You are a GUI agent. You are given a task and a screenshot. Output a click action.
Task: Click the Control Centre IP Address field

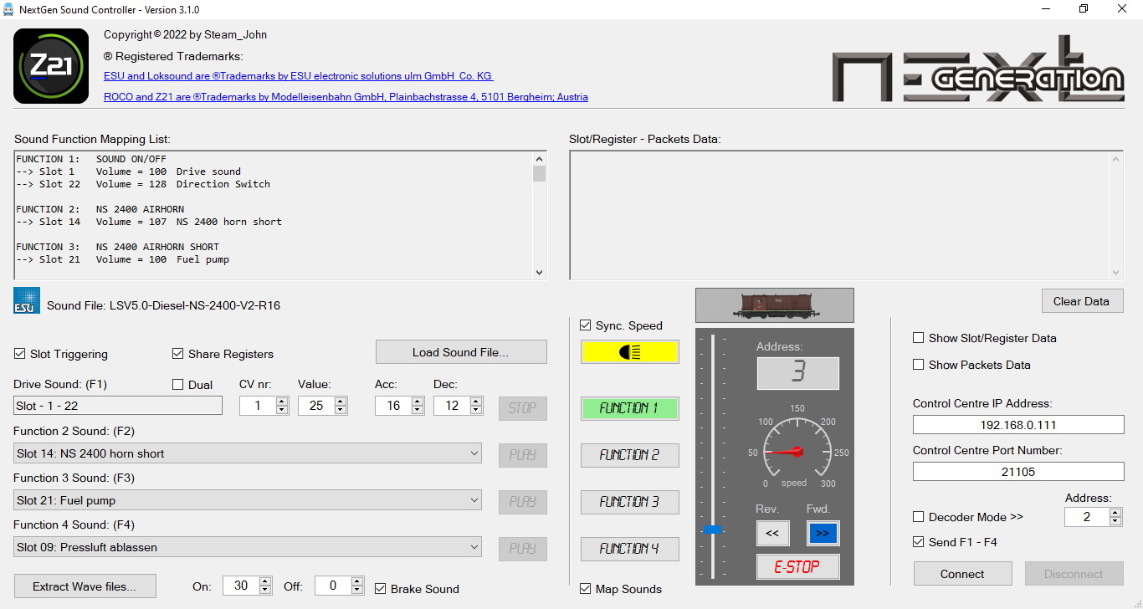click(1018, 425)
